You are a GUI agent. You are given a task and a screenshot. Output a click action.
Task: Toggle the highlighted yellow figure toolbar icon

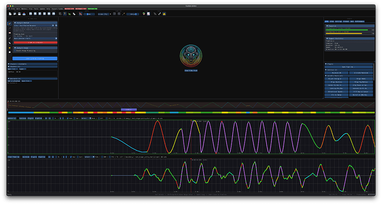pyautogui.click(x=65, y=14)
